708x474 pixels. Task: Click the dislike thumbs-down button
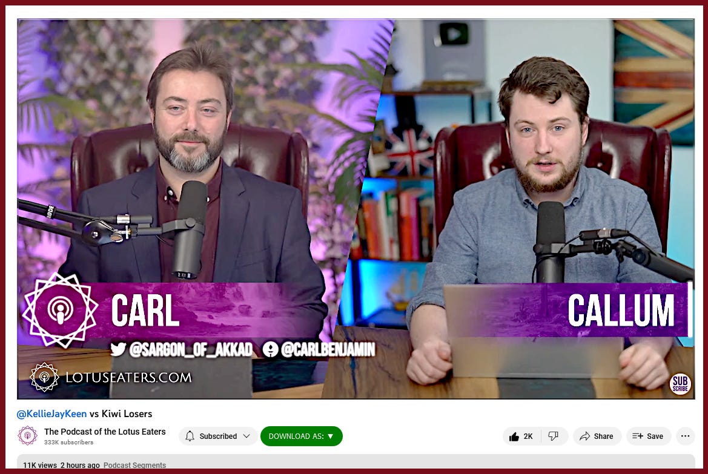click(554, 436)
